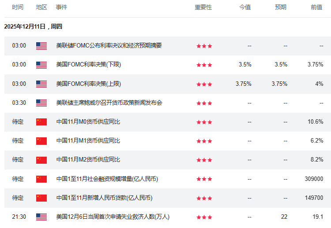Screen dimensions: 331x228
Task: Click importance stars in new RMB loans row
Action: [204, 198]
